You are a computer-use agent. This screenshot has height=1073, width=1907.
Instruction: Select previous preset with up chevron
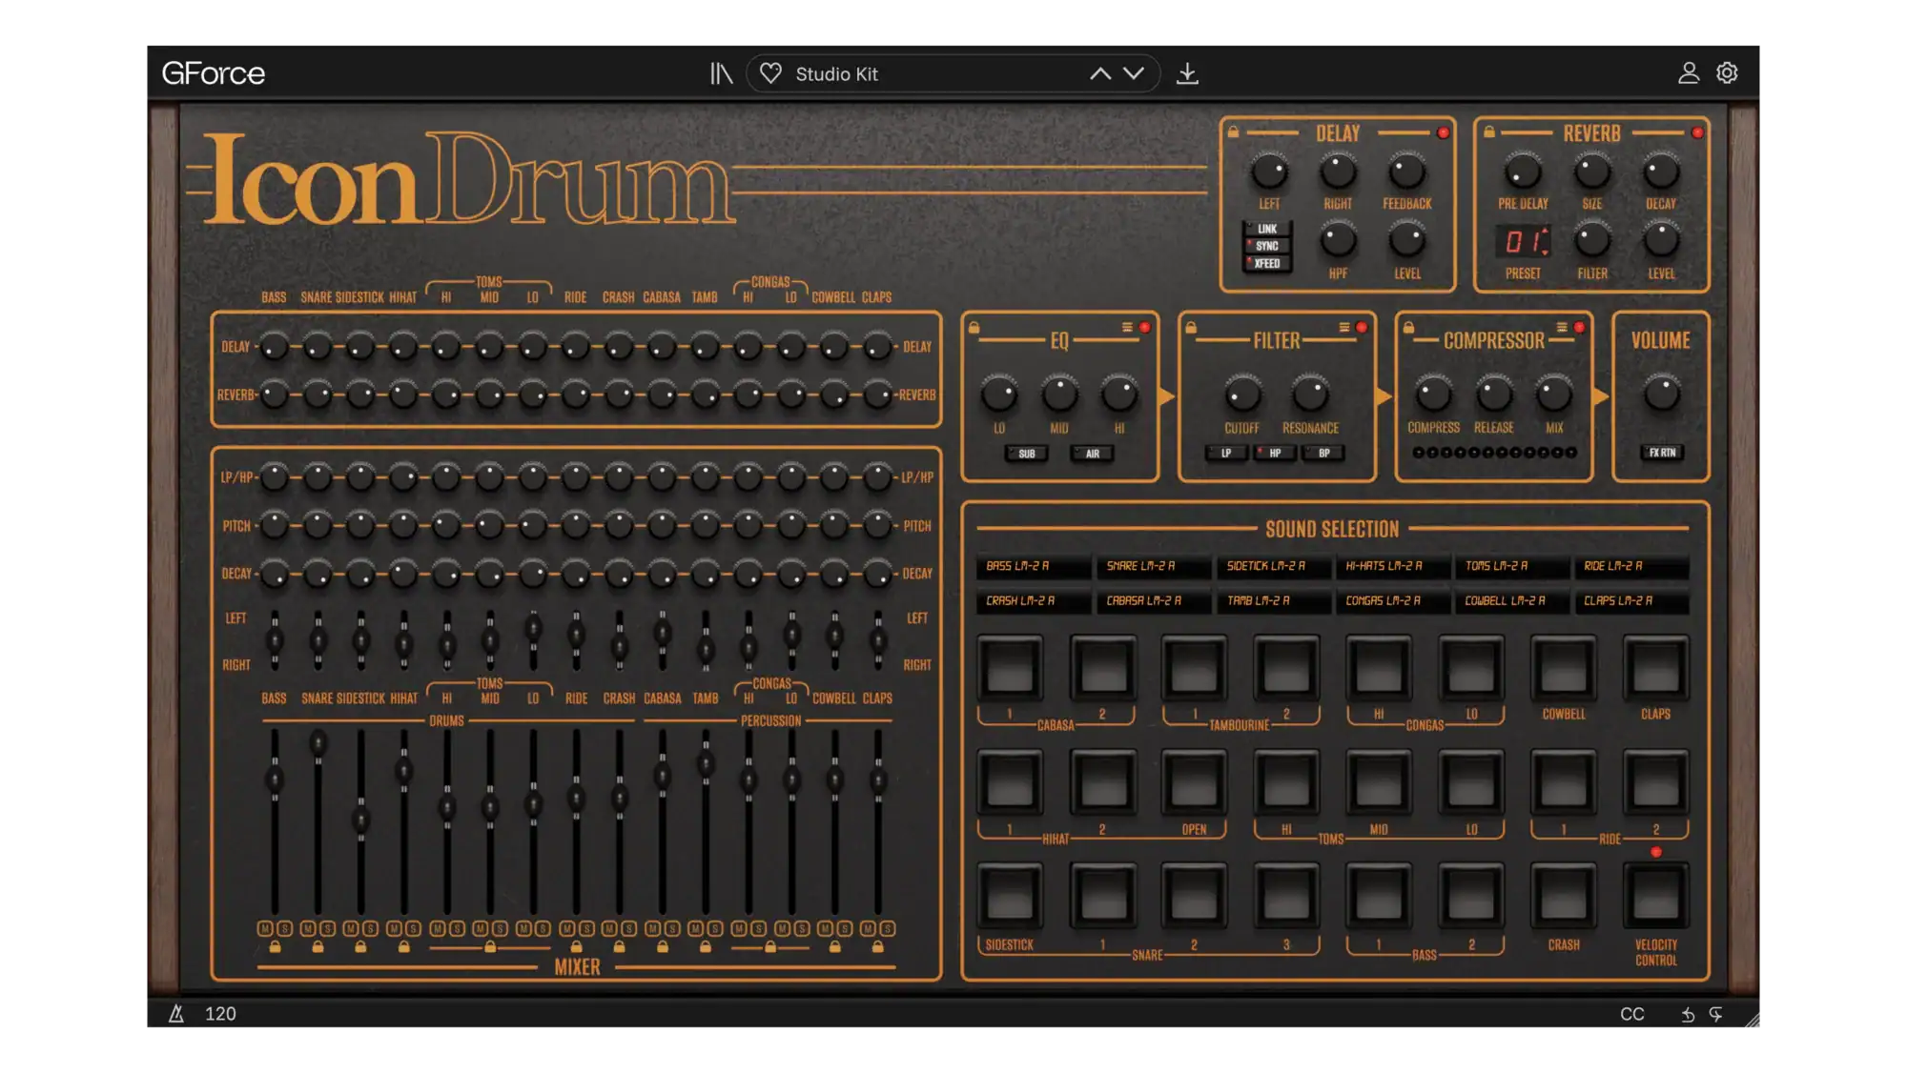tap(1100, 73)
